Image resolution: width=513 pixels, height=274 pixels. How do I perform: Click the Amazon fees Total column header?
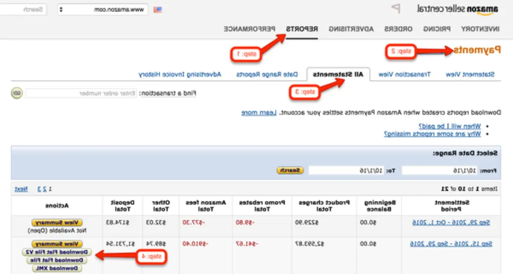click(205, 206)
